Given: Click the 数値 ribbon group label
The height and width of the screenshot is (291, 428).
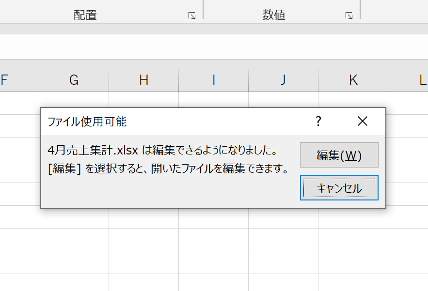Looking at the screenshot, I should [x=274, y=15].
